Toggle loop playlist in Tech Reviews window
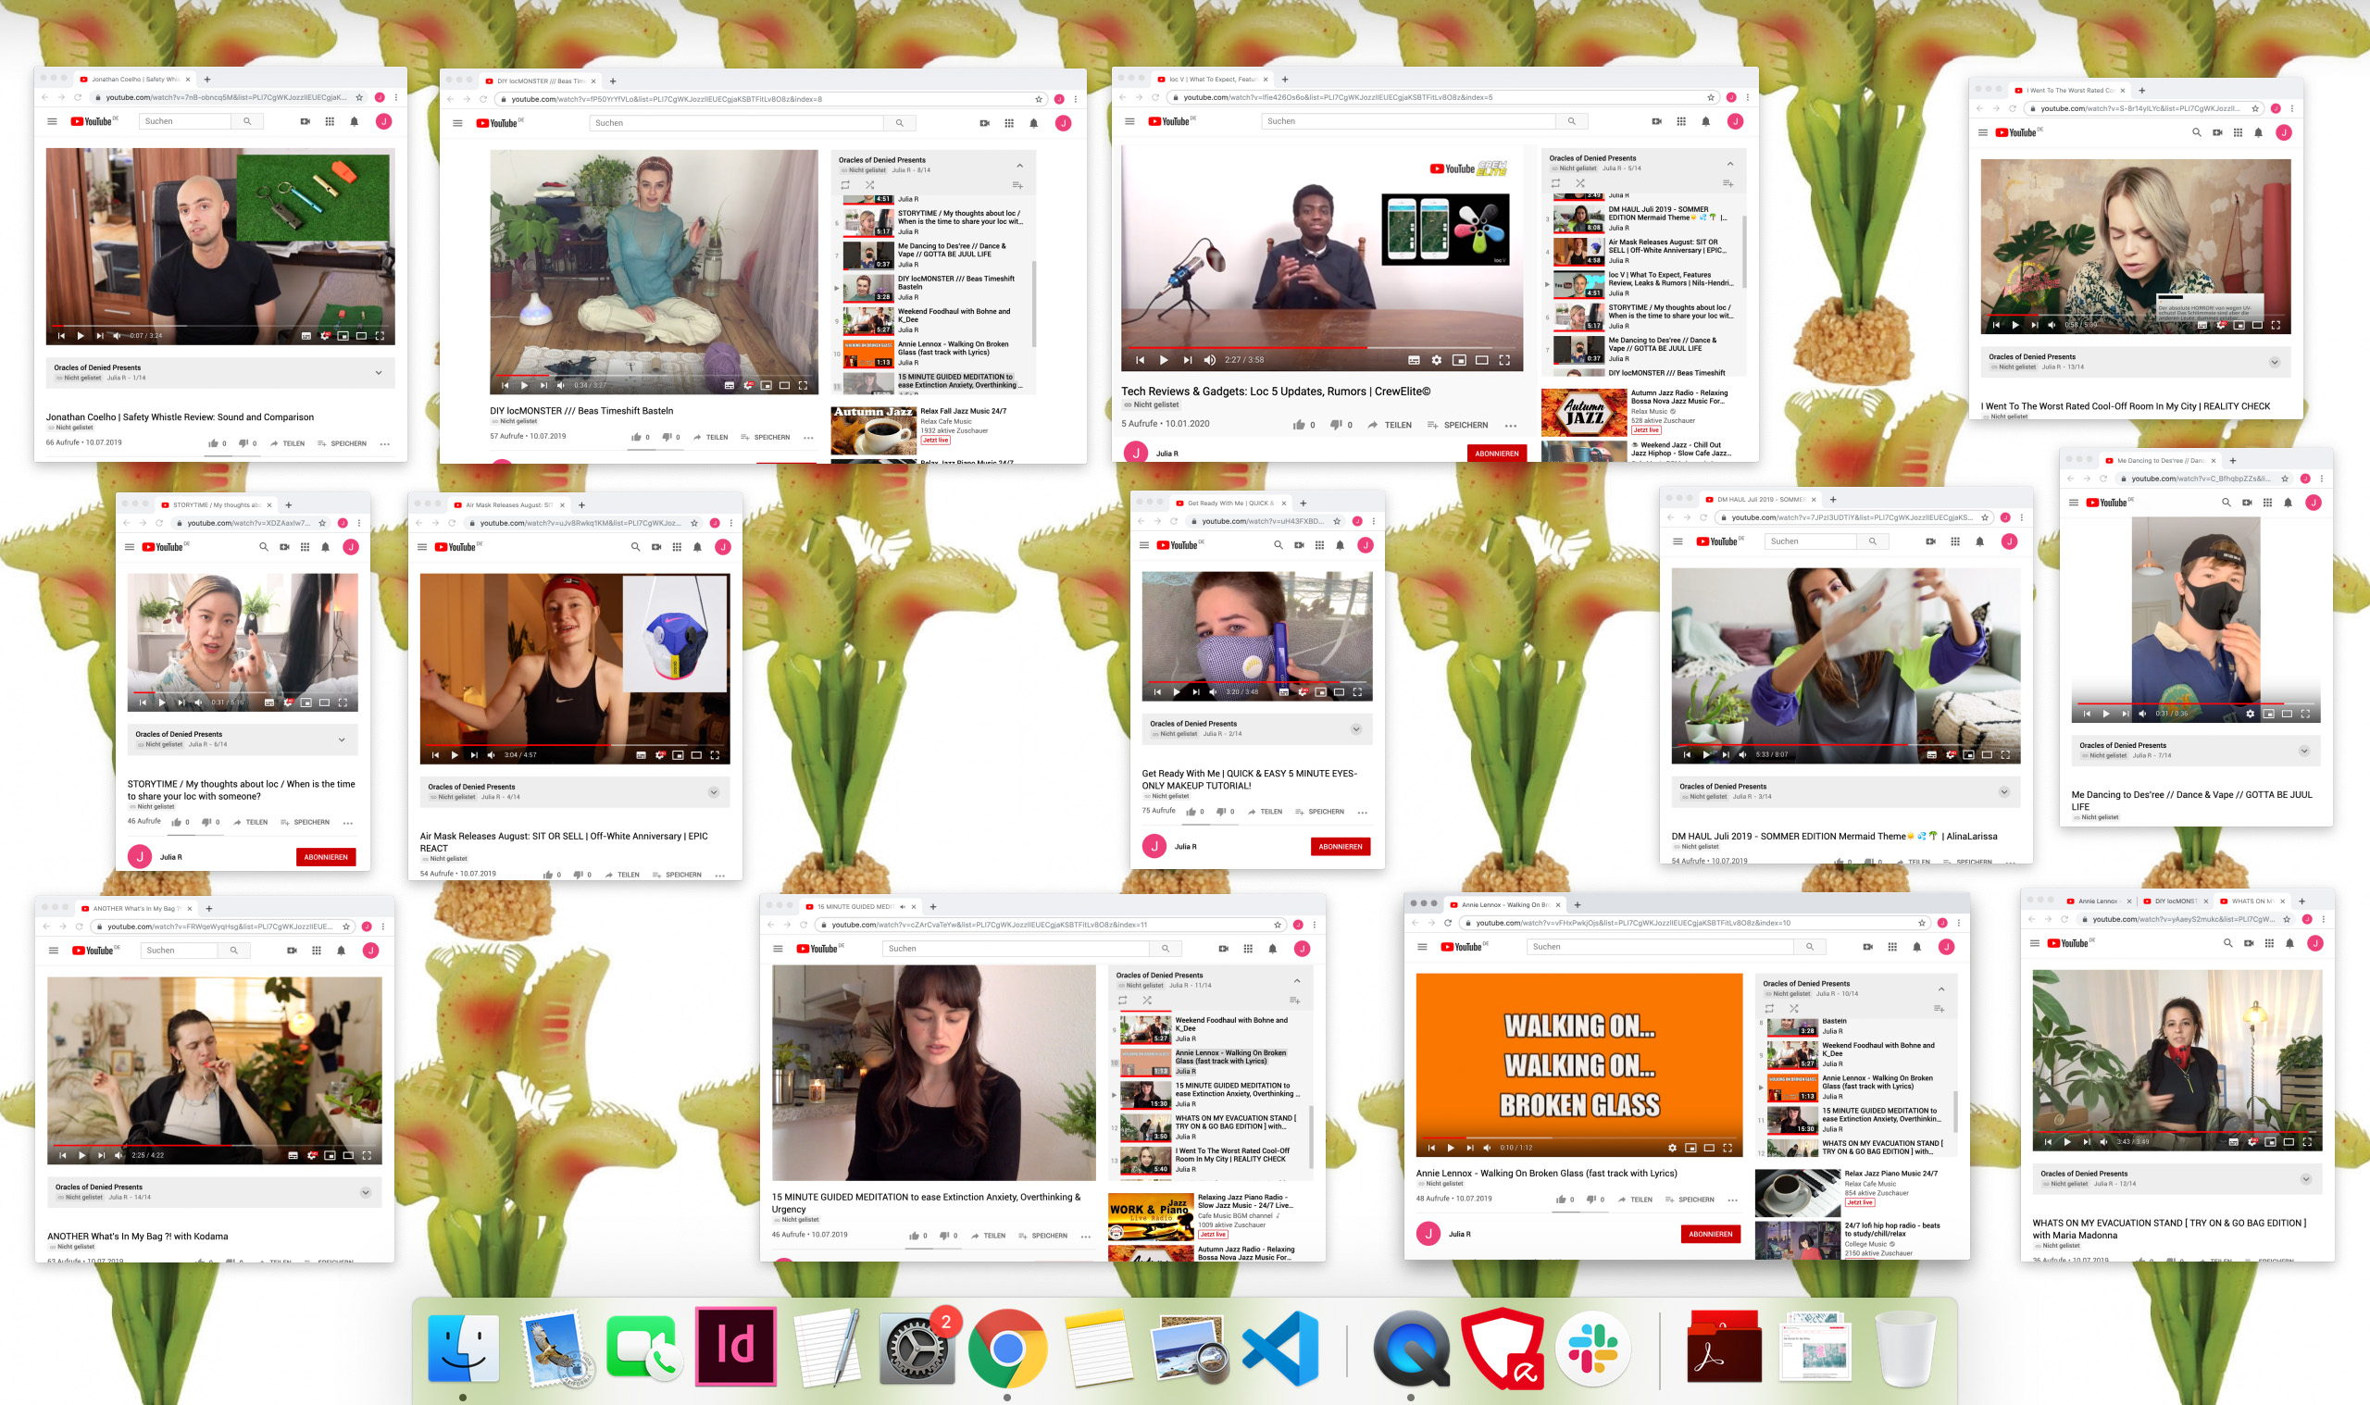 [1554, 182]
